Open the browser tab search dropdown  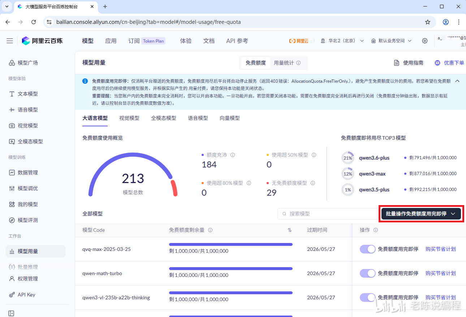(x=7, y=6)
